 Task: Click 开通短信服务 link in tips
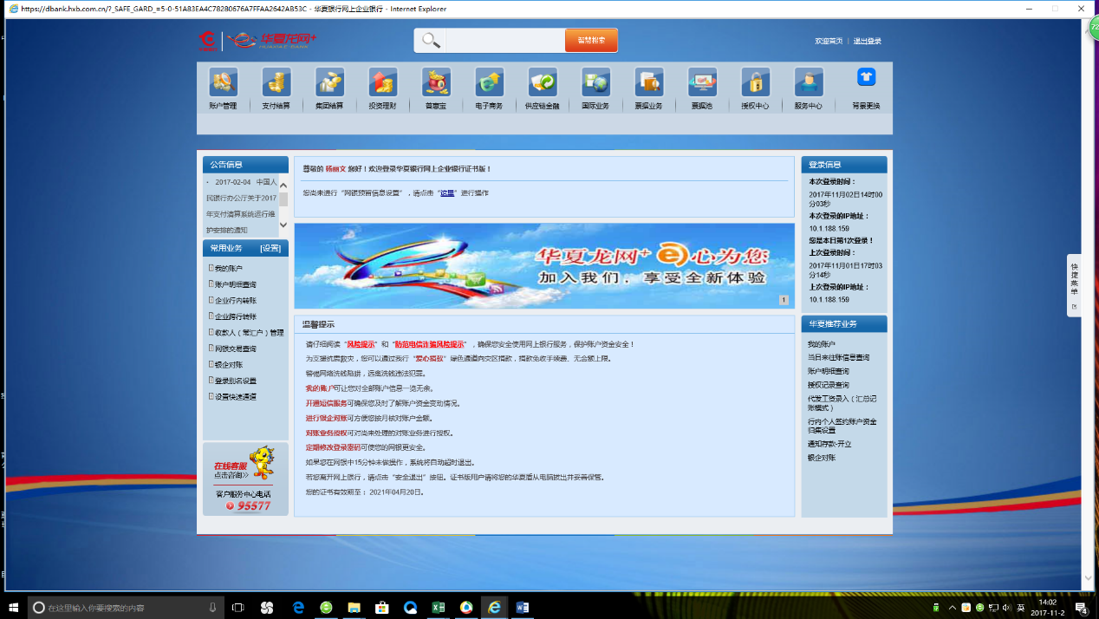[x=326, y=403]
